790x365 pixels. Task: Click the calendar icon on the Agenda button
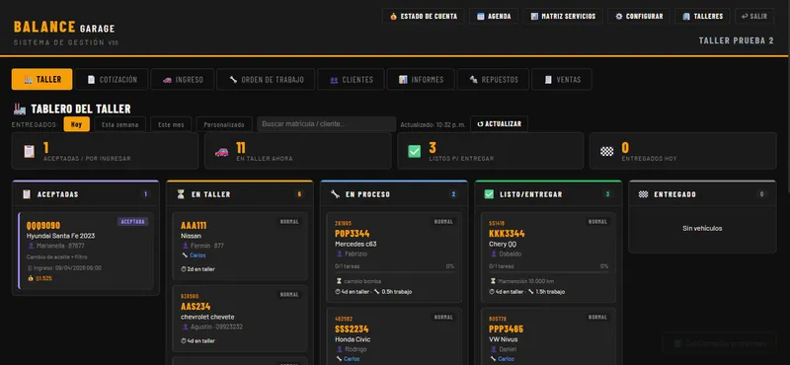pyautogui.click(x=481, y=17)
